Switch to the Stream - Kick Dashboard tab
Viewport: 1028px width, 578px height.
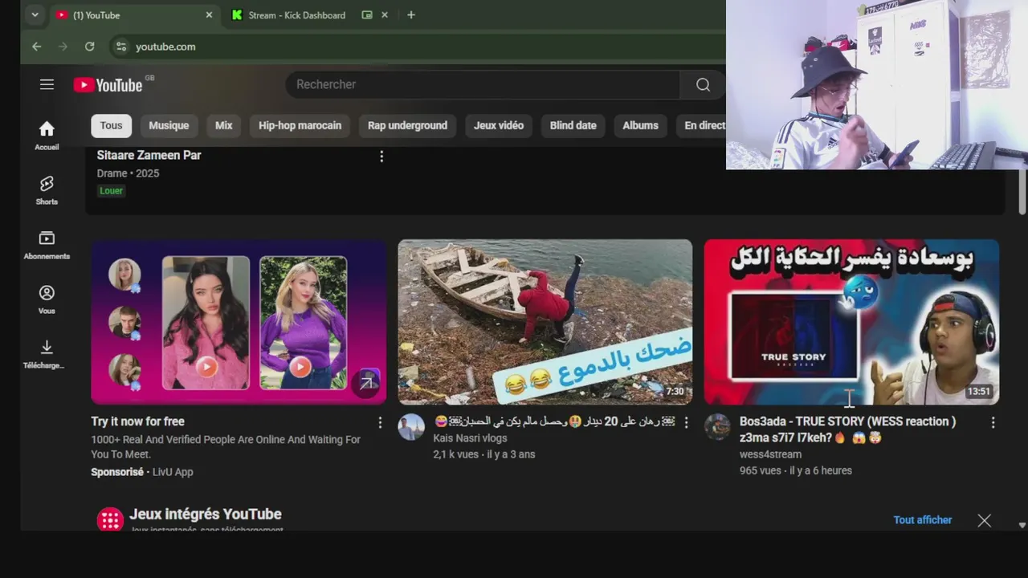click(297, 14)
